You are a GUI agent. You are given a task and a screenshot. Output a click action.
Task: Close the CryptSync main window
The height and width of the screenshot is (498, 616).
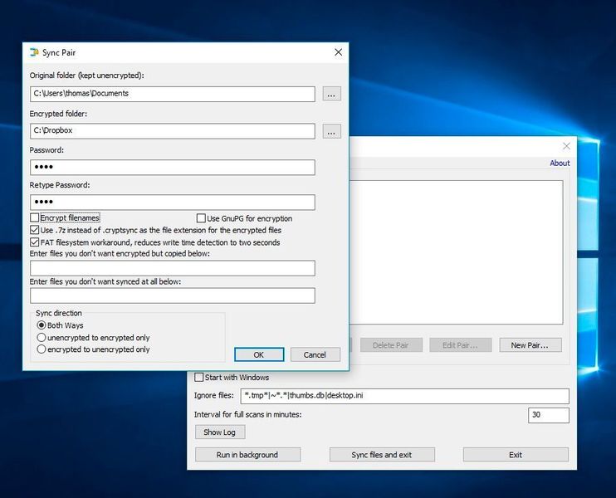click(566, 146)
